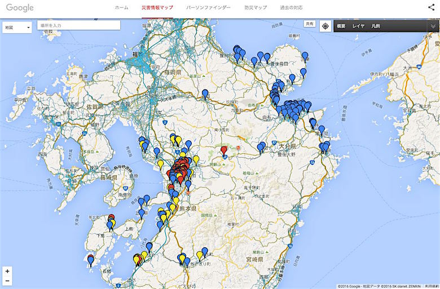Select the 災害情報マップ tab
Screen dimensions: 440x289
157,8
